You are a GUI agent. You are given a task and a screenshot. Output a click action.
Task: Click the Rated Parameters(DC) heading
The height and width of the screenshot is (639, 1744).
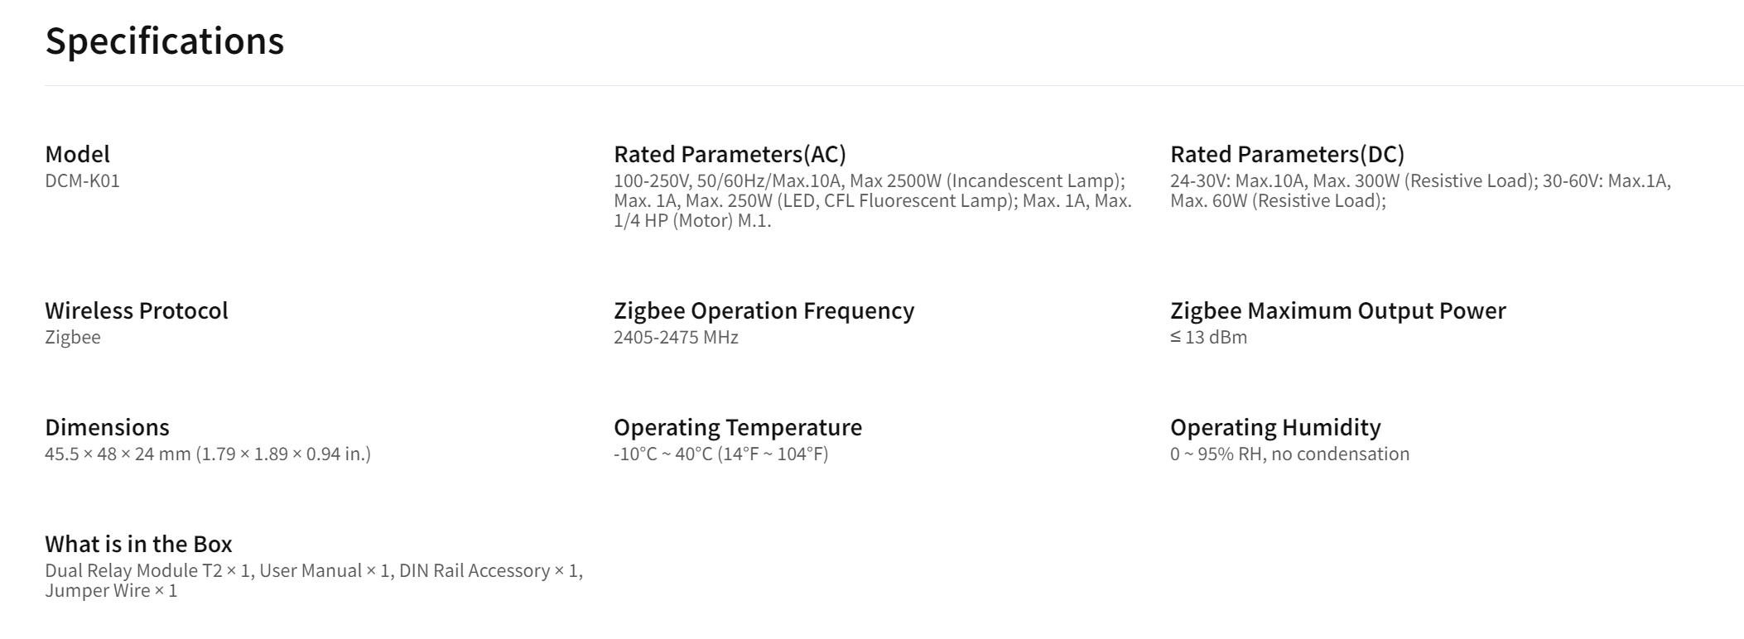(1287, 154)
